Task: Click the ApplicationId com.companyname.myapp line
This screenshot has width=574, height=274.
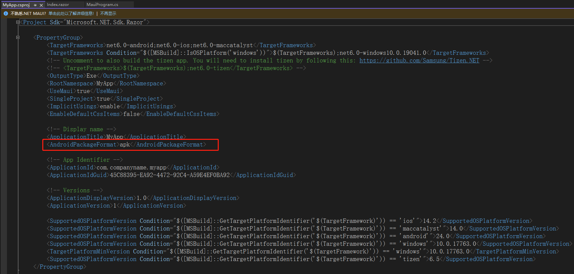Action: (x=133, y=167)
